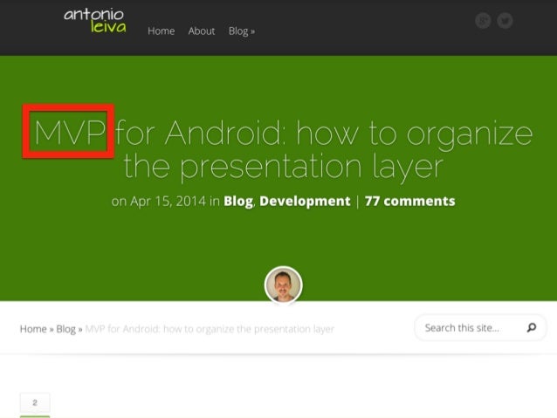Click the 'on Apr 15, 2014' date text
This screenshot has height=418, width=557.
coord(158,201)
